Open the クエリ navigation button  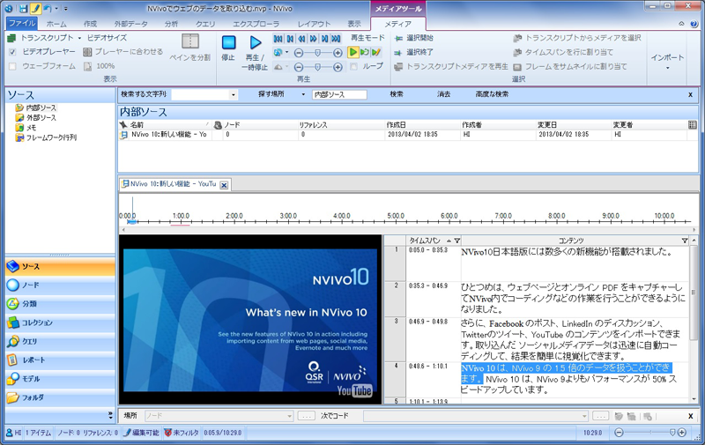pyautogui.click(x=60, y=342)
